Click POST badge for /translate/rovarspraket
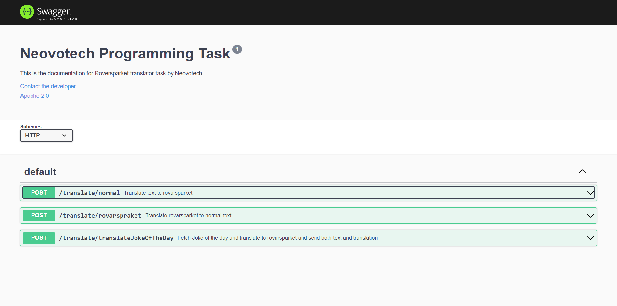617x306 pixels. (x=39, y=215)
